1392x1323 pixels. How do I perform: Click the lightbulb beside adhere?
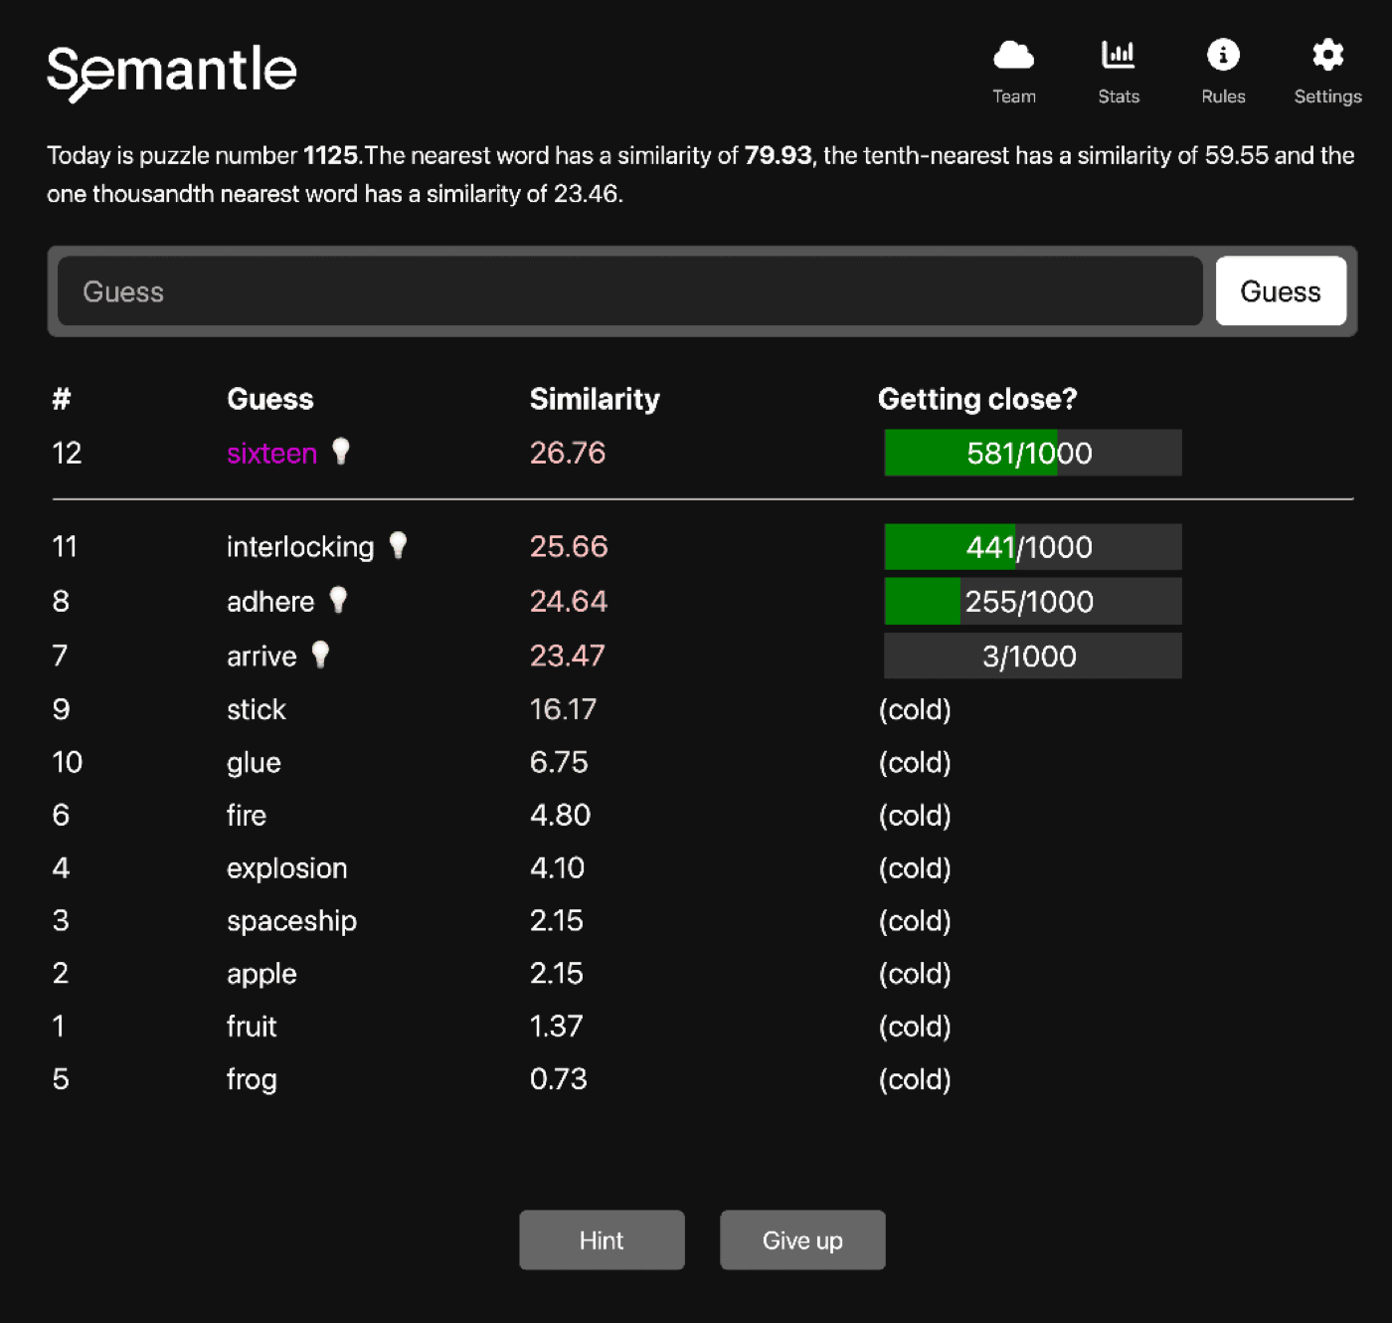click(x=339, y=599)
